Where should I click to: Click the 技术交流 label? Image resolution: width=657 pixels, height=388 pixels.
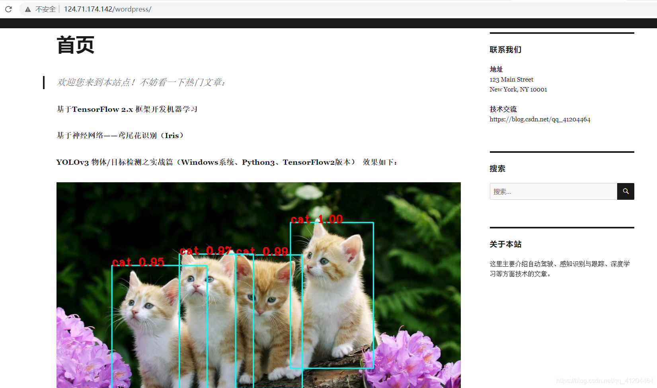tap(503, 109)
